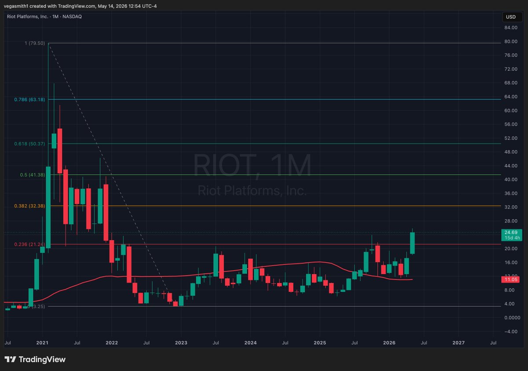Screen dimensions: 528x371
Task: Click the 64.00 price axis value
Action: pyautogui.click(x=511, y=97)
